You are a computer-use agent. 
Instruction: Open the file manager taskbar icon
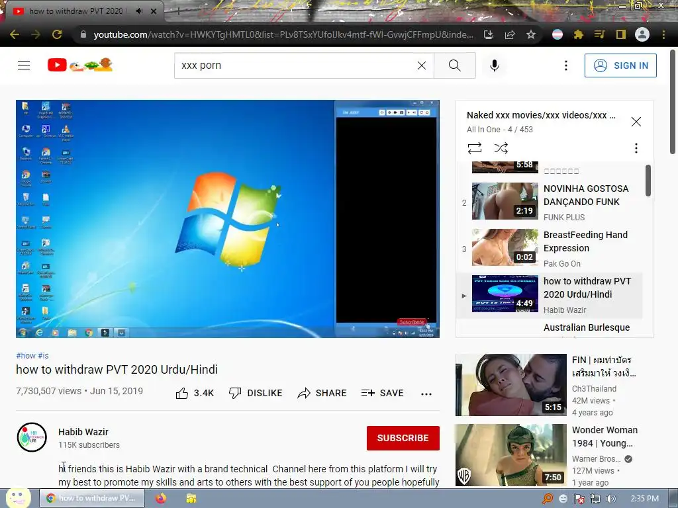click(191, 498)
